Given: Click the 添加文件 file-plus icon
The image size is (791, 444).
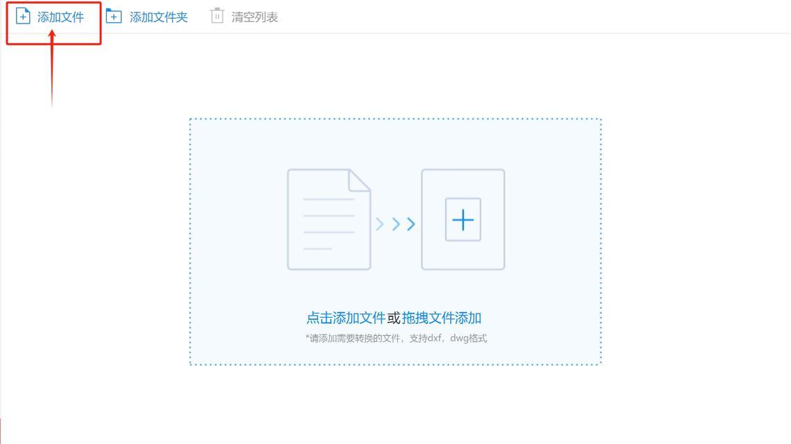Looking at the screenshot, I should (23, 16).
